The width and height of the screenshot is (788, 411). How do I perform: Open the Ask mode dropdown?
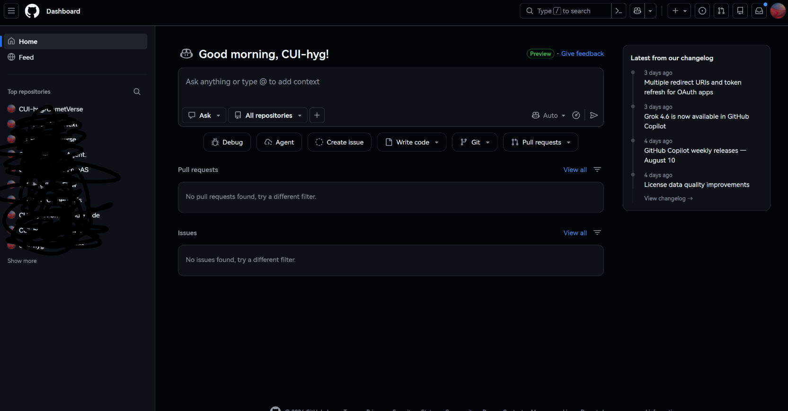[204, 116]
